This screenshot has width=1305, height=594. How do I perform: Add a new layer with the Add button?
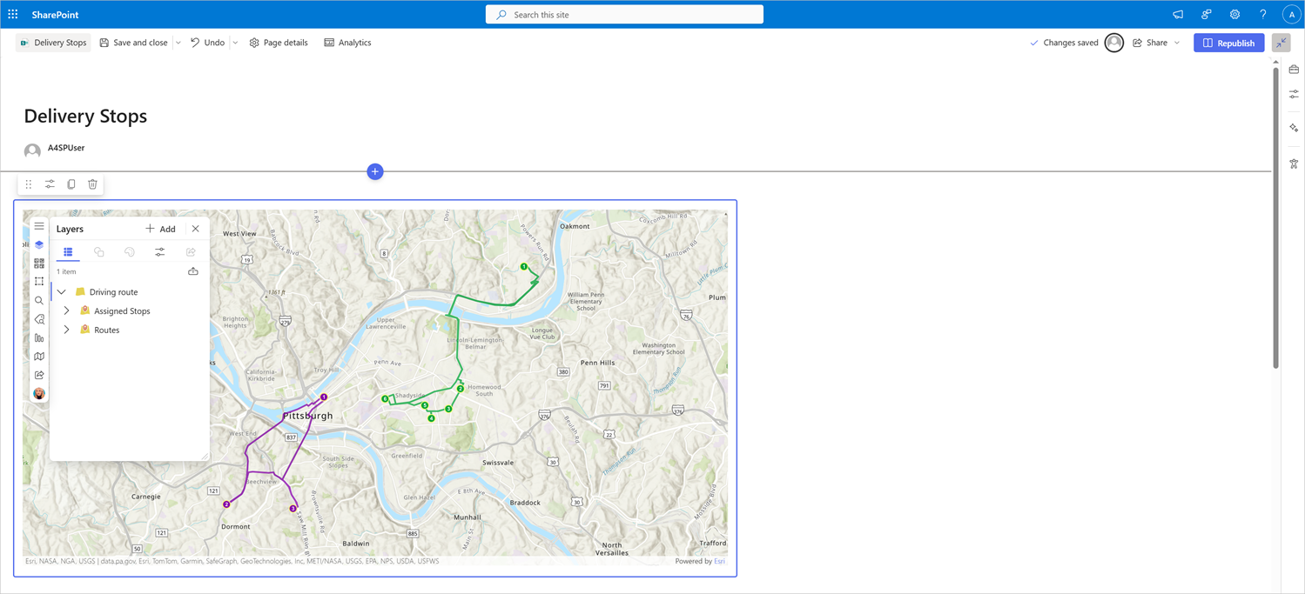pyautogui.click(x=160, y=228)
